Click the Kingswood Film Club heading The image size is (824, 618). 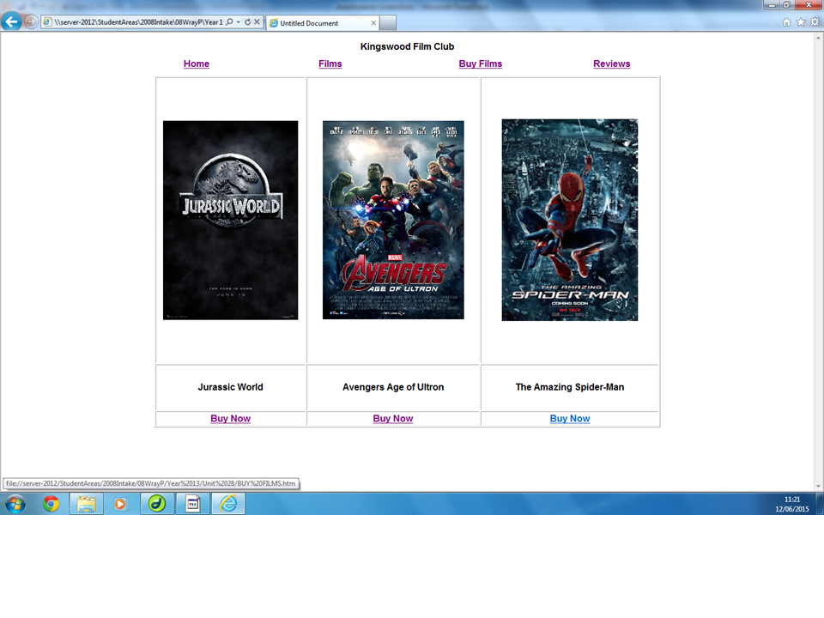(x=407, y=46)
